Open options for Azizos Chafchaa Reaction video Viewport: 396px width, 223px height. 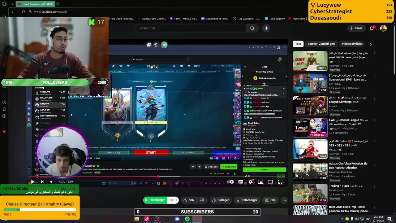[x=374, y=164]
